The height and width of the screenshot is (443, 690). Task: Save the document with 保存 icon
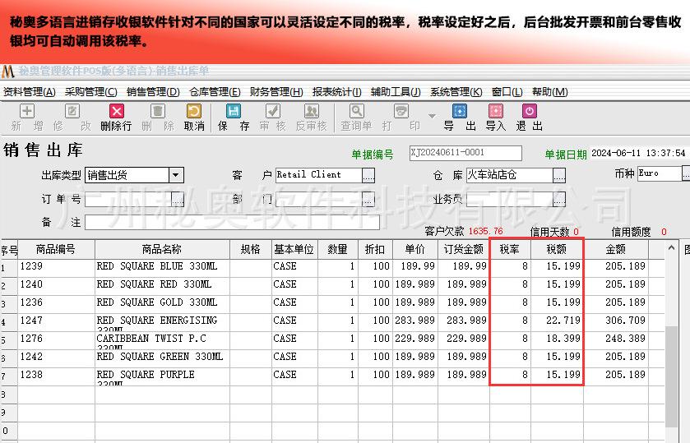[234, 111]
